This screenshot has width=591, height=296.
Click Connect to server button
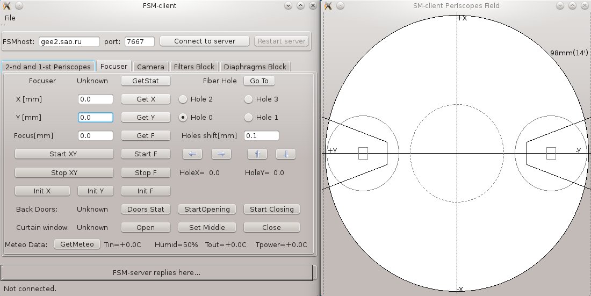[205, 41]
